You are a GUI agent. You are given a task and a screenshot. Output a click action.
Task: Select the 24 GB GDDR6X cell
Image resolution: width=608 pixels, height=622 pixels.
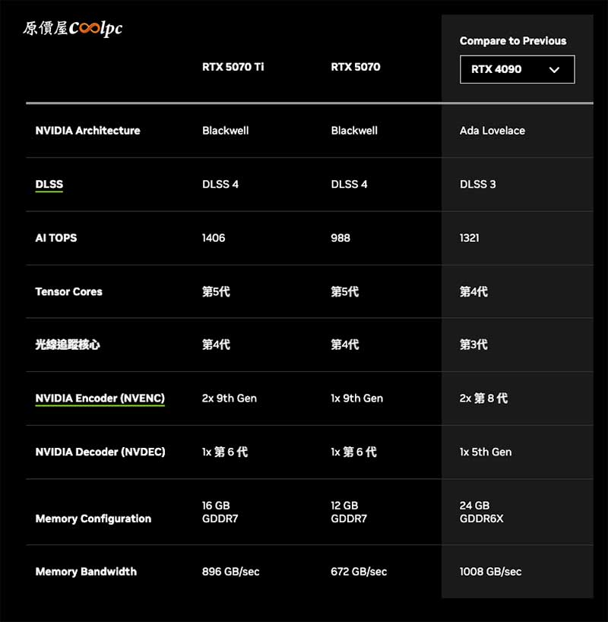coord(482,512)
